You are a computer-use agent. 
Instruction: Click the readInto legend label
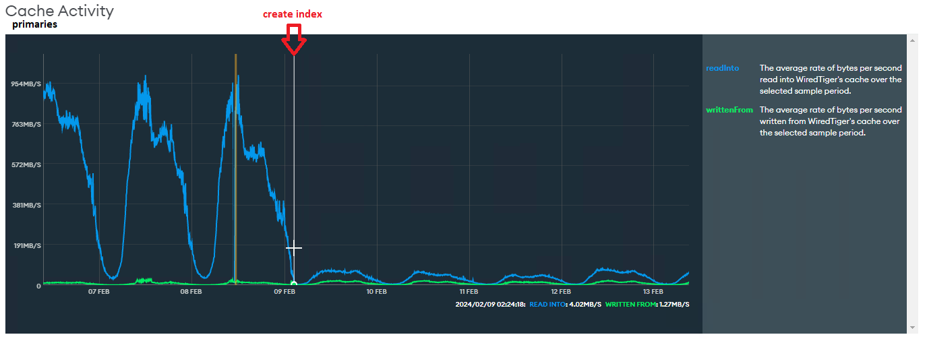(722, 68)
